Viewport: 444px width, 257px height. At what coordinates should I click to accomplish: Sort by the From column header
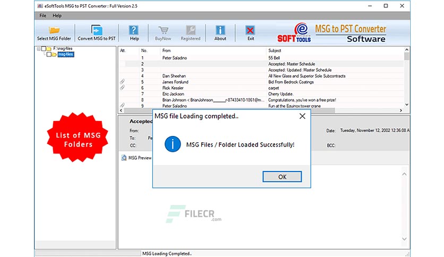pyautogui.click(x=167, y=50)
